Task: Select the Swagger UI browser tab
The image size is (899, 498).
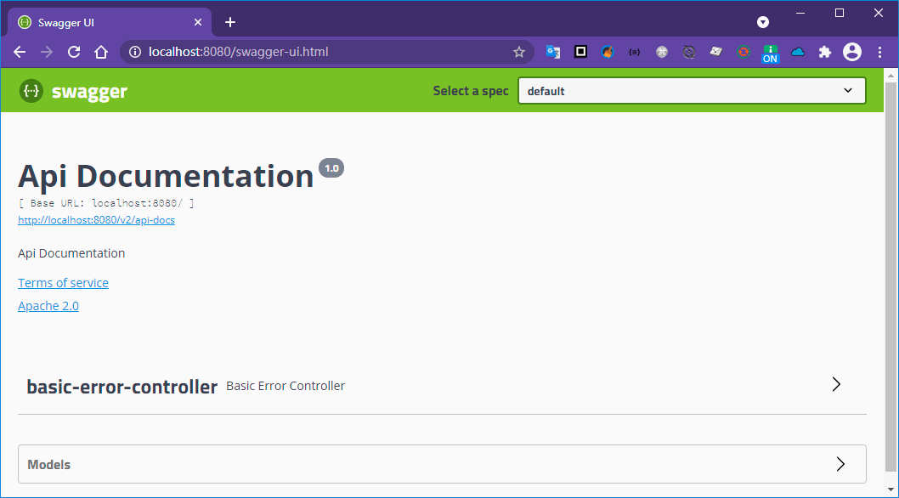Action: coord(109,22)
